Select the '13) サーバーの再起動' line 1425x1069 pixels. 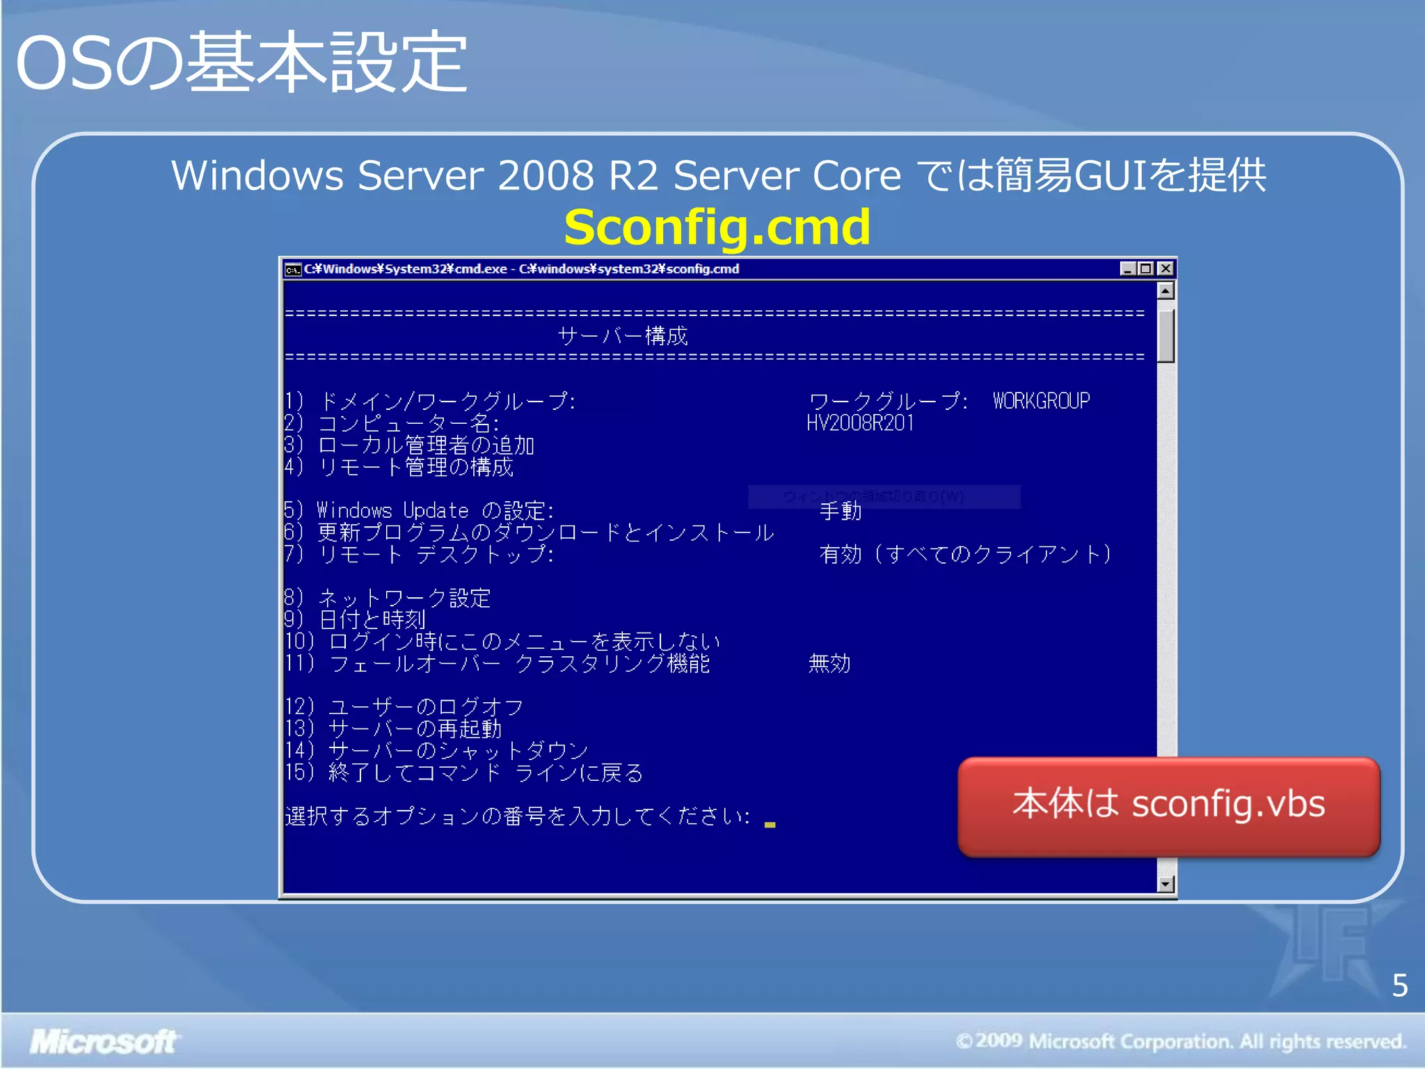[393, 729]
